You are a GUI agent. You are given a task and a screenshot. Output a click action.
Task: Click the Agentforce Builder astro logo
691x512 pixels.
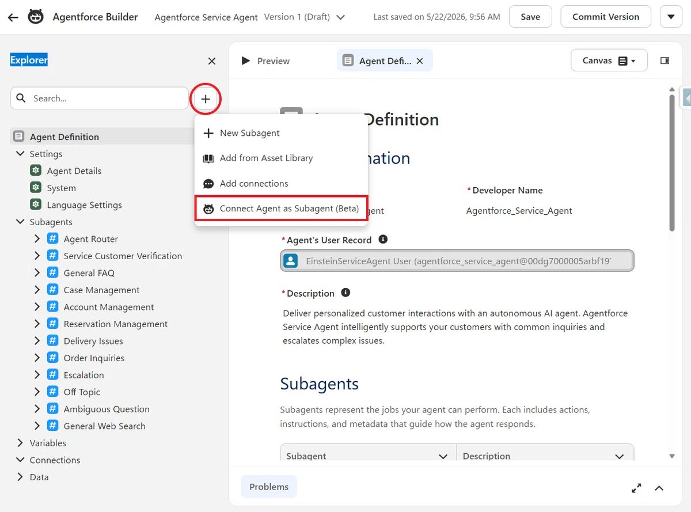(36, 17)
